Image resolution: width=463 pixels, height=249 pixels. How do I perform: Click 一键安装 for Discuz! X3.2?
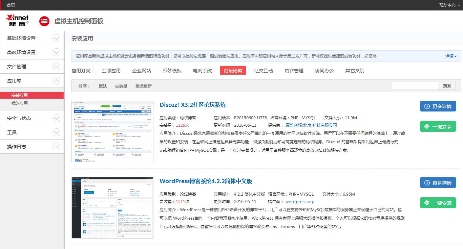[438, 126]
